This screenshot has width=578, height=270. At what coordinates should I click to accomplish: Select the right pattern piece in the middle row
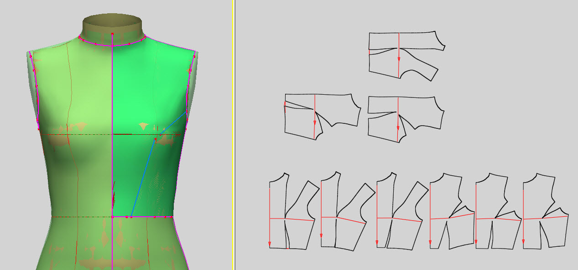(406, 119)
